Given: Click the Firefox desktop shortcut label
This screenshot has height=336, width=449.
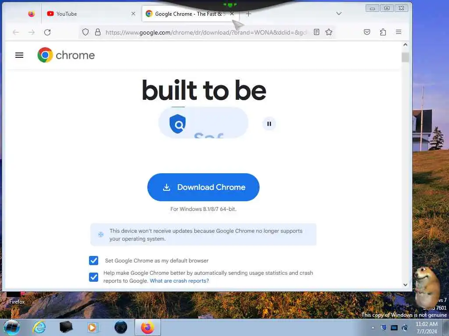Looking at the screenshot, I should [17, 302].
